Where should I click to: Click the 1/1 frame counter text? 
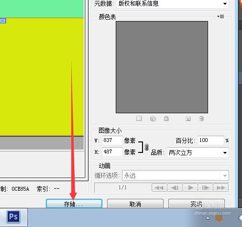(x=122, y=187)
